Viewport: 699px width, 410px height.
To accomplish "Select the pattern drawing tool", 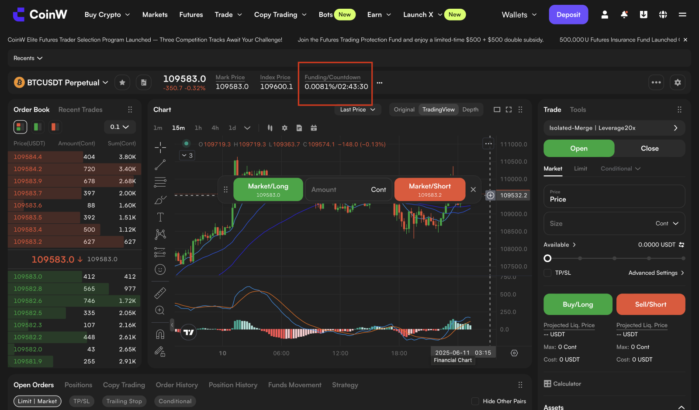I will tap(160, 235).
